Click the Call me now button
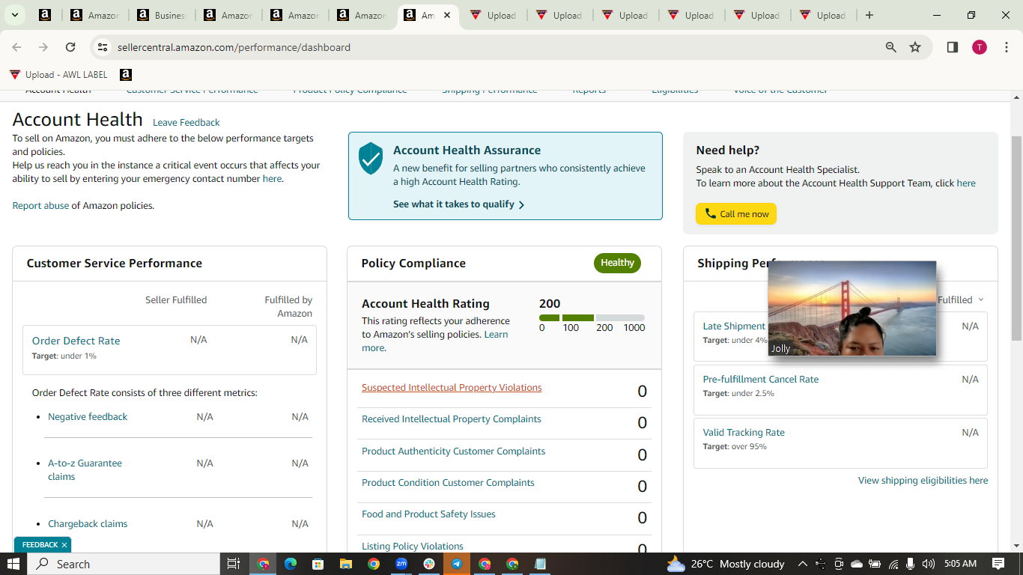 (736, 214)
